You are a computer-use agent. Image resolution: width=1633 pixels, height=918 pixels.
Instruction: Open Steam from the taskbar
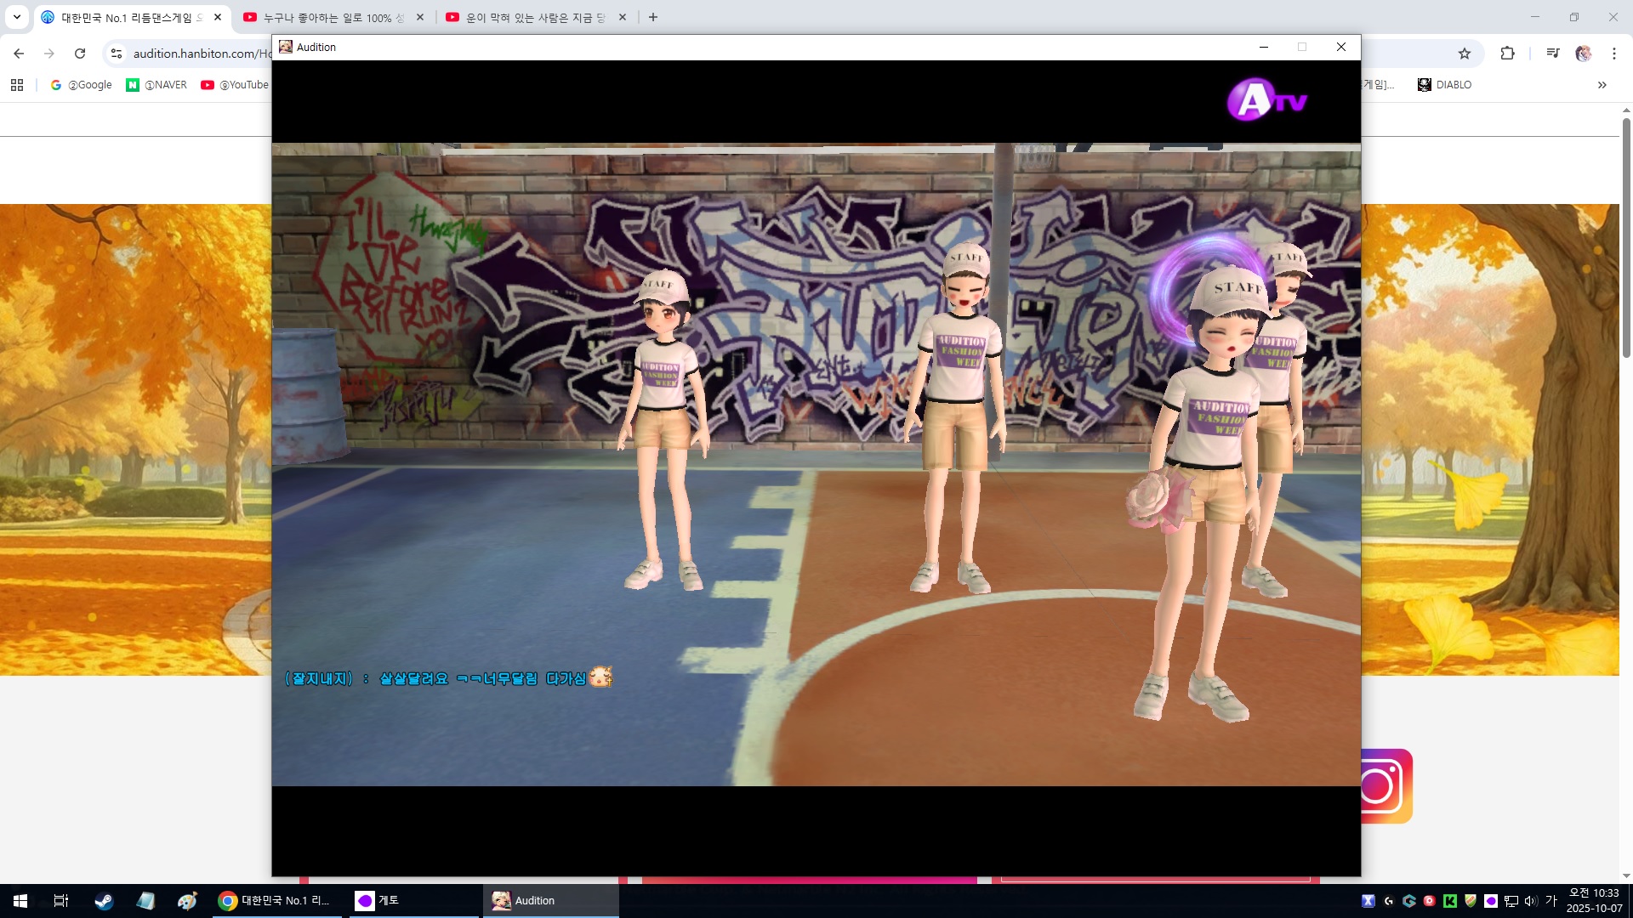[104, 901]
